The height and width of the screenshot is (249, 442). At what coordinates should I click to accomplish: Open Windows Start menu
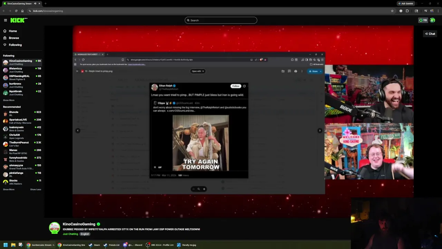tap(6, 245)
